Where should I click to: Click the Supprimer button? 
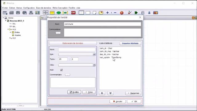[133, 93]
